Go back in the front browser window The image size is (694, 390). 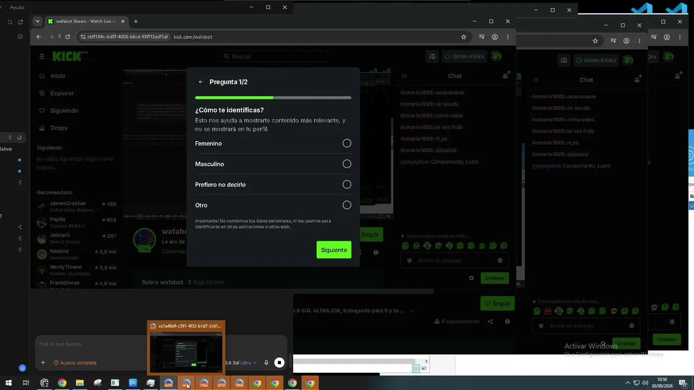click(x=38, y=37)
